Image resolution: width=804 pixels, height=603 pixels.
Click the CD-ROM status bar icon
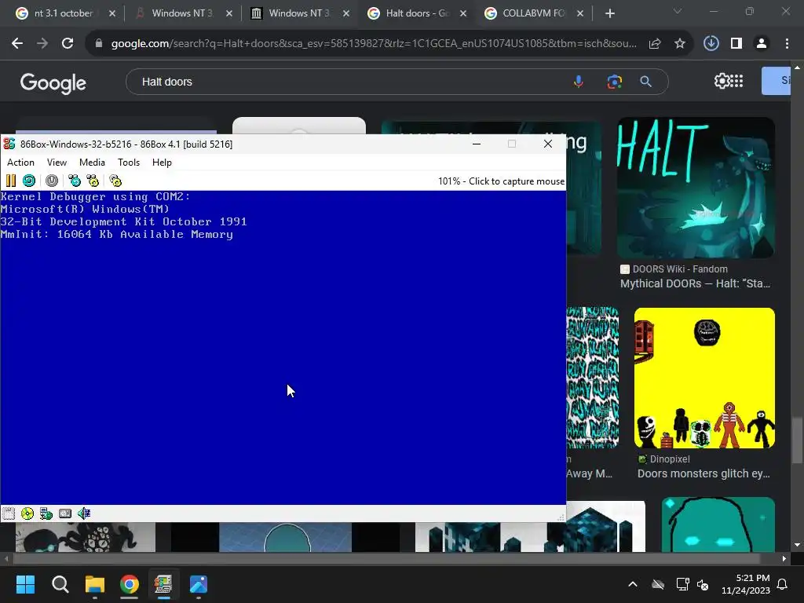pos(27,513)
